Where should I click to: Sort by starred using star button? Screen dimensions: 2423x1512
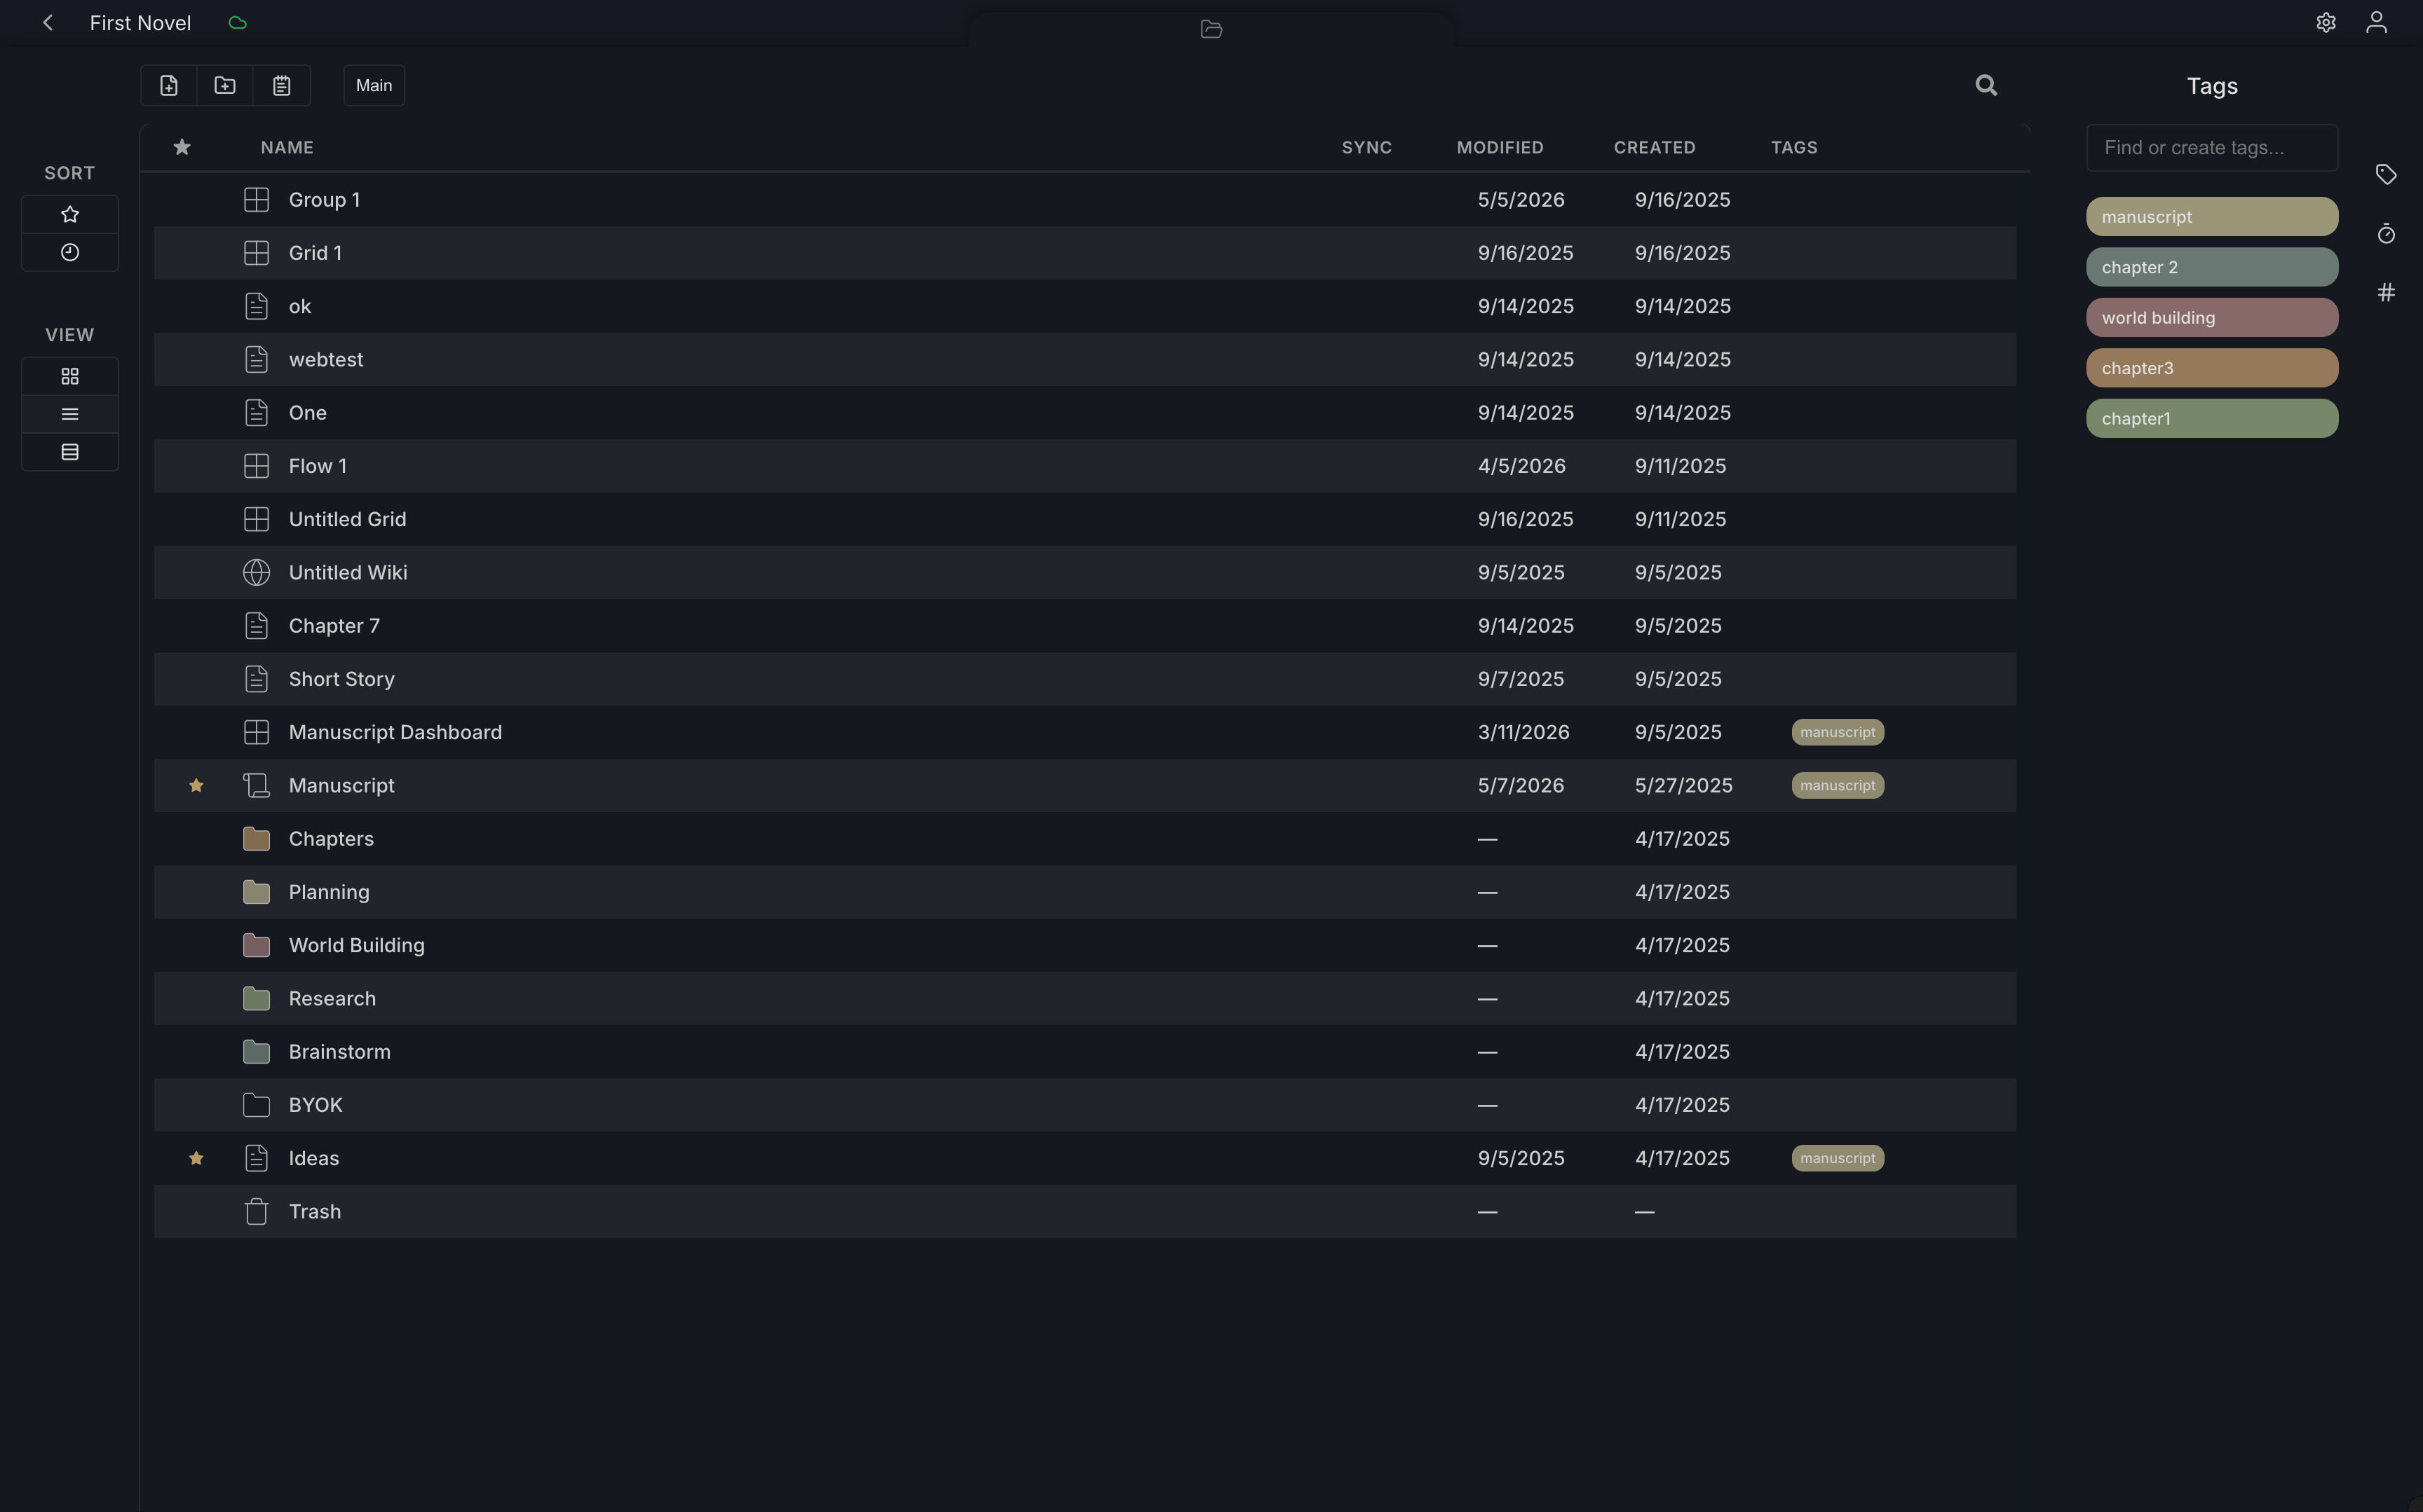[70, 214]
